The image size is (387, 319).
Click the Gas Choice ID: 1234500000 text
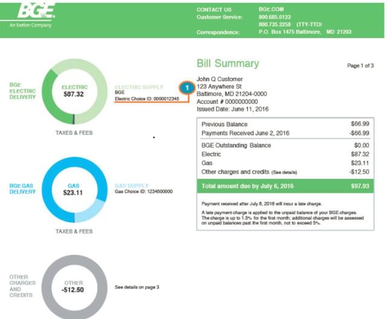point(144,192)
